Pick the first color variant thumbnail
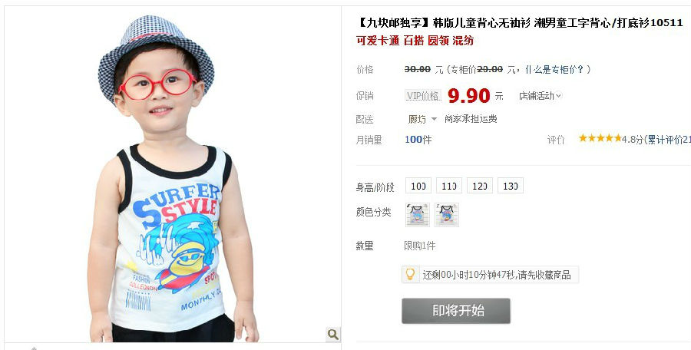Image resolution: width=691 pixels, height=350 pixels. (x=418, y=215)
